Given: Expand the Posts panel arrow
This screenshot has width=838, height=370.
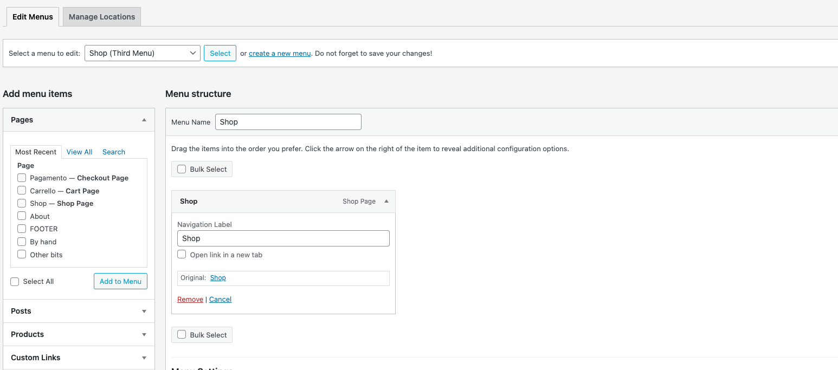Looking at the screenshot, I should 144,311.
